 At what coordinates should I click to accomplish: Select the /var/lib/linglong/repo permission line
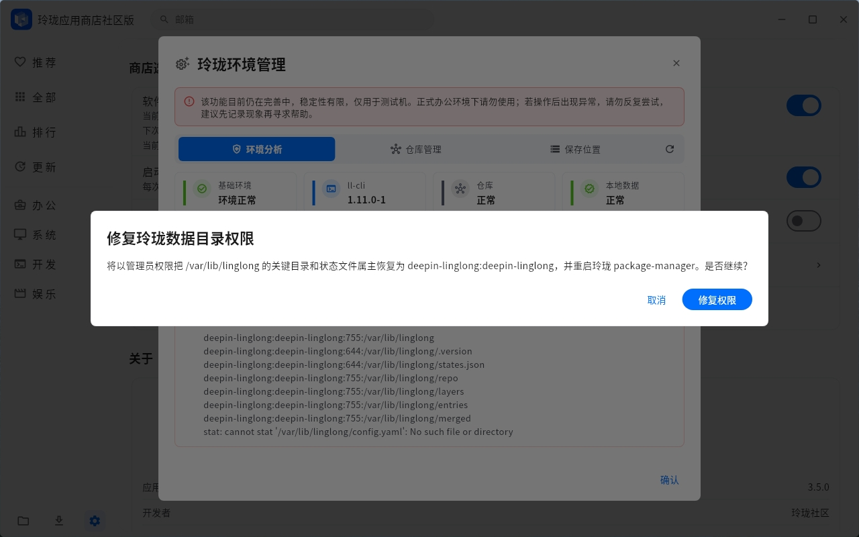coord(331,378)
